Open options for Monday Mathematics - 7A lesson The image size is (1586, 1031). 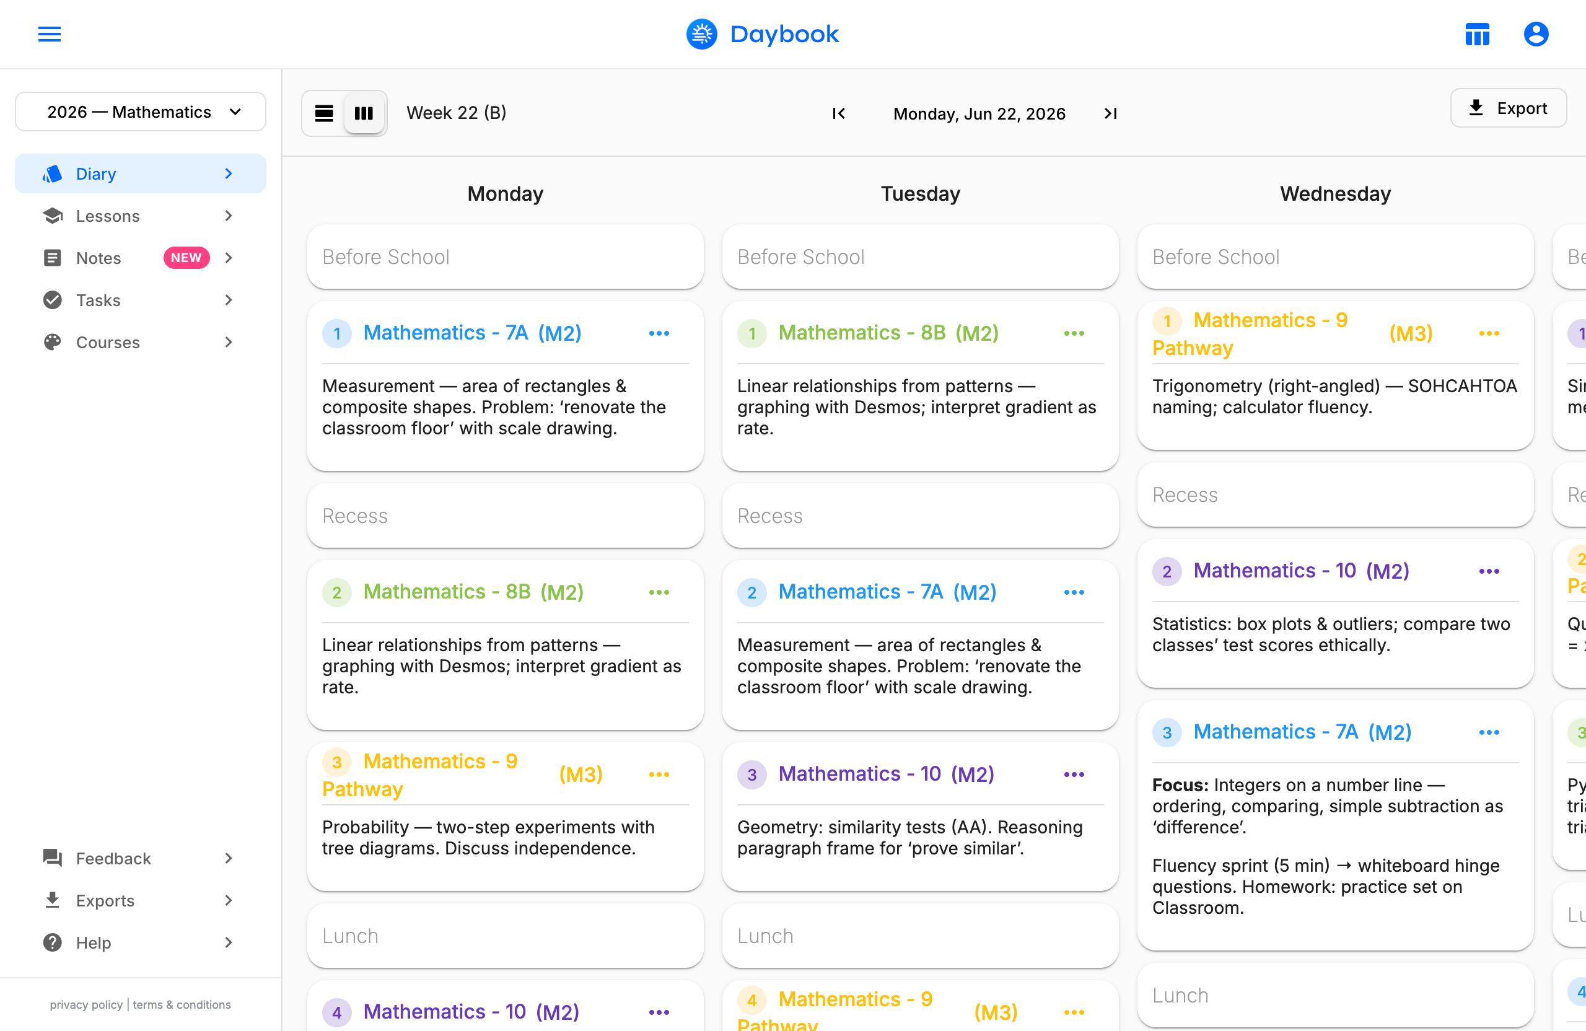(x=659, y=333)
